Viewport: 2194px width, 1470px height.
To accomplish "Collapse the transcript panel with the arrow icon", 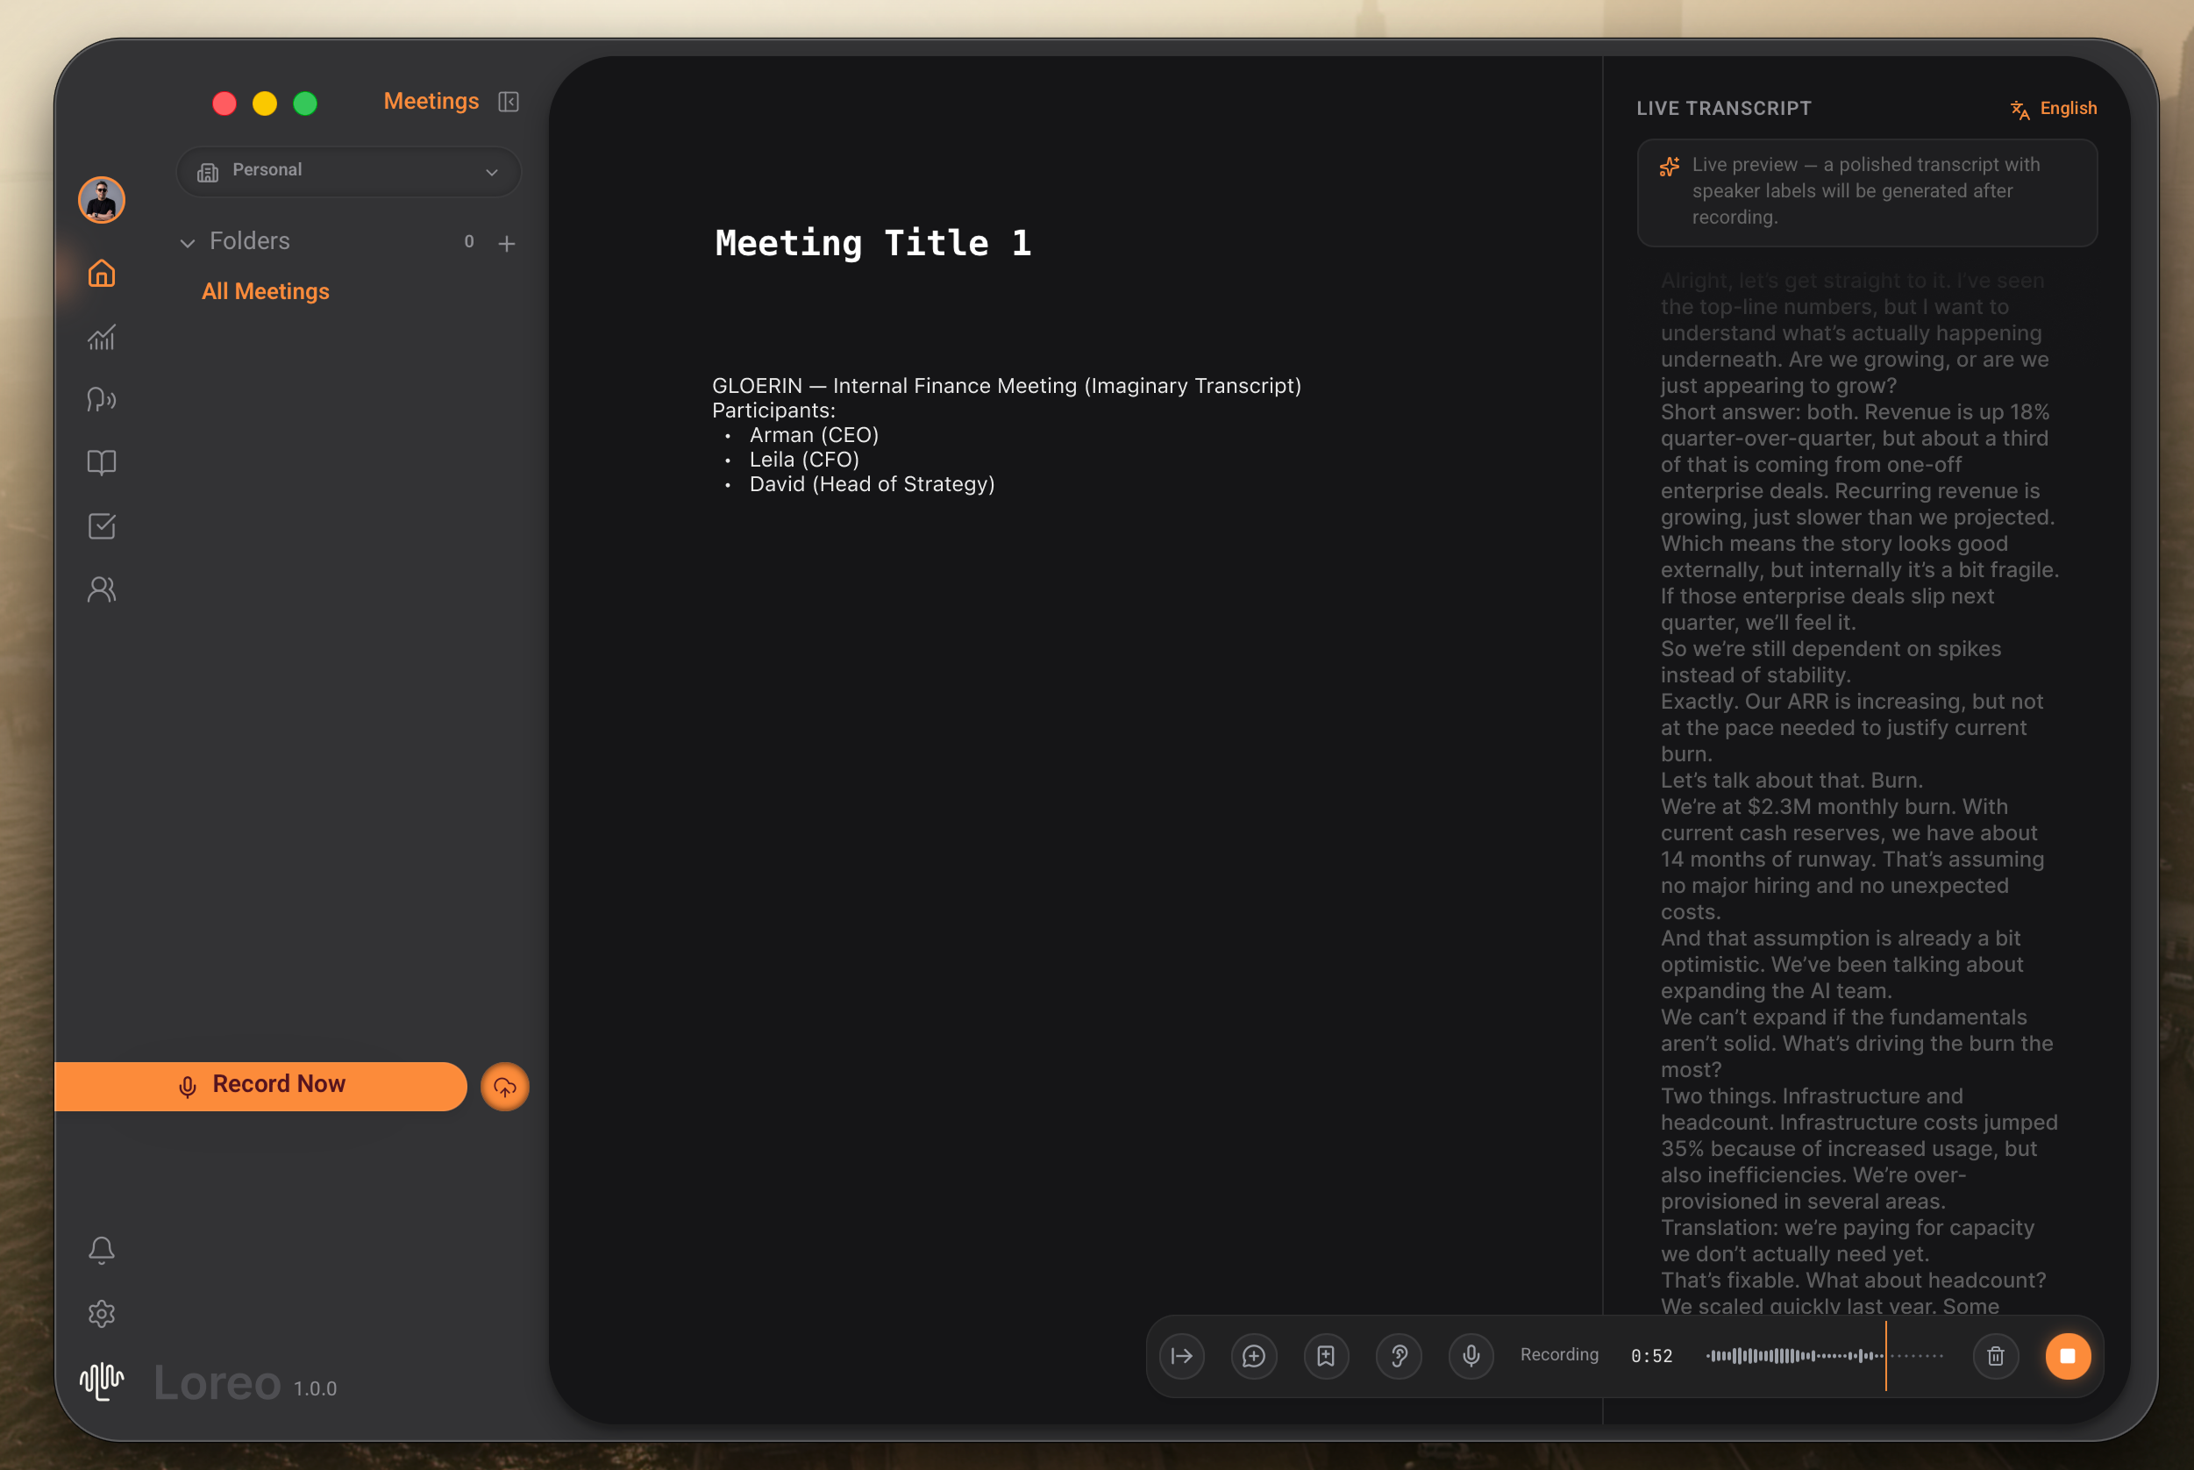I will (x=1182, y=1356).
